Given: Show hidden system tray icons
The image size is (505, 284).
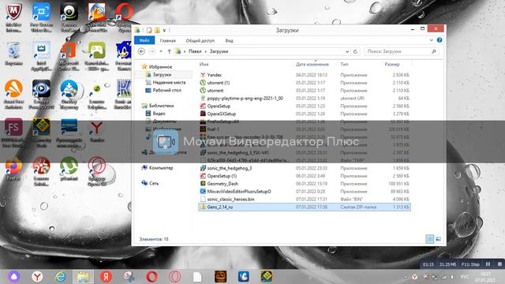Looking at the screenshot, I should tap(406, 277).
